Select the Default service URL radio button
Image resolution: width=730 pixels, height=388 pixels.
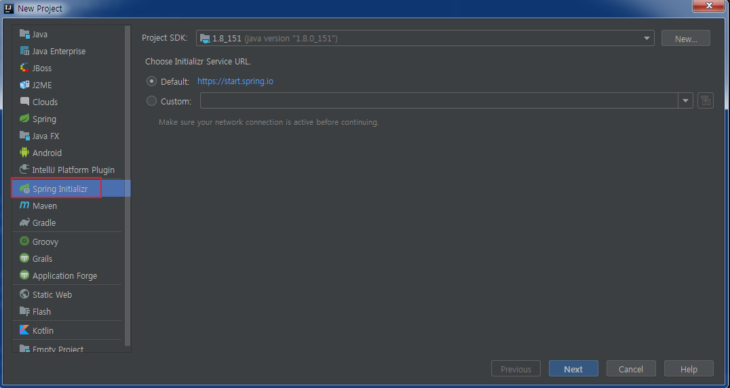(151, 81)
